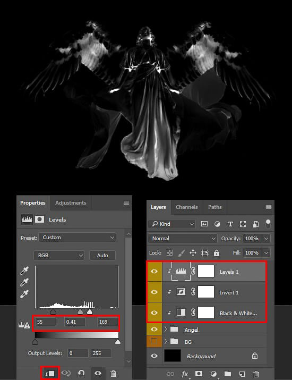Create a new group using folder icon
Screen dimensions: 292x380
228,374
